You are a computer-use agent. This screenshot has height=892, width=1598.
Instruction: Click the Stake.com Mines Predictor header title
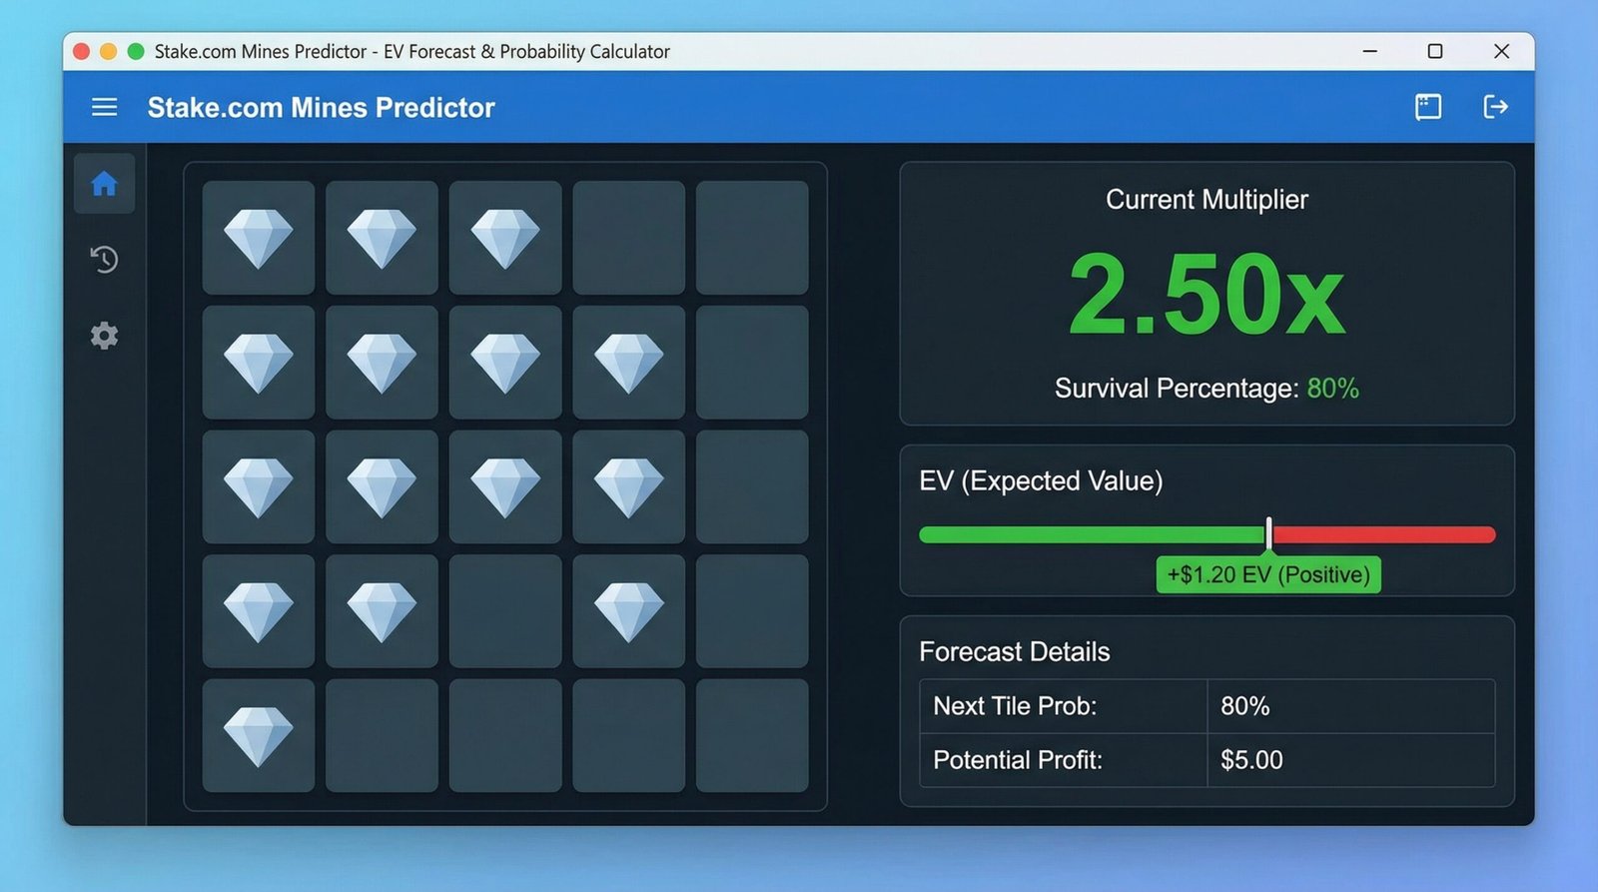[322, 107]
